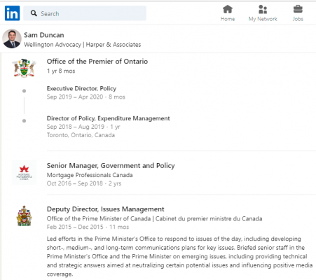Image resolution: width=316 pixels, height=280 pixels.
Task: Focus the Search input field
Action: (85, 13)
